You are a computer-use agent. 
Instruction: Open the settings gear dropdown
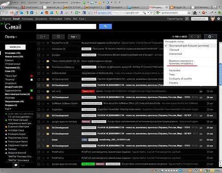pyautogui.click(x=210, y=36)
